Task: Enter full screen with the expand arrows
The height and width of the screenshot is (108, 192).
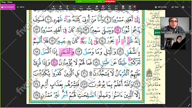Action: (x=189, y=105)
